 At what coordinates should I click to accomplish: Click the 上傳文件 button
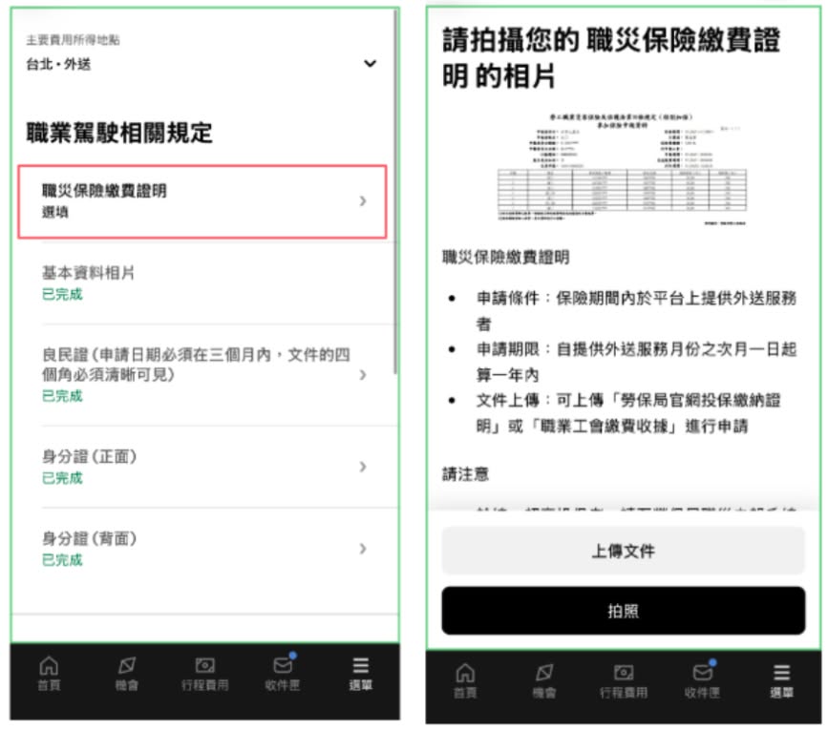pyautogui.click(x=624, y=552)
